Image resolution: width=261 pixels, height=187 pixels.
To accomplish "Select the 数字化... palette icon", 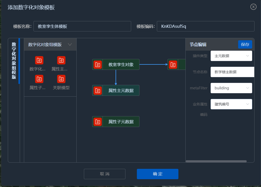I will [x=39, y=60].
